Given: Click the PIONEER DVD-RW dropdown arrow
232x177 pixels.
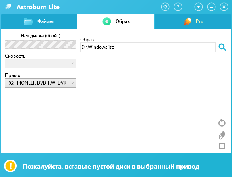Looking at the screenshot, I should tap(72, 83).
